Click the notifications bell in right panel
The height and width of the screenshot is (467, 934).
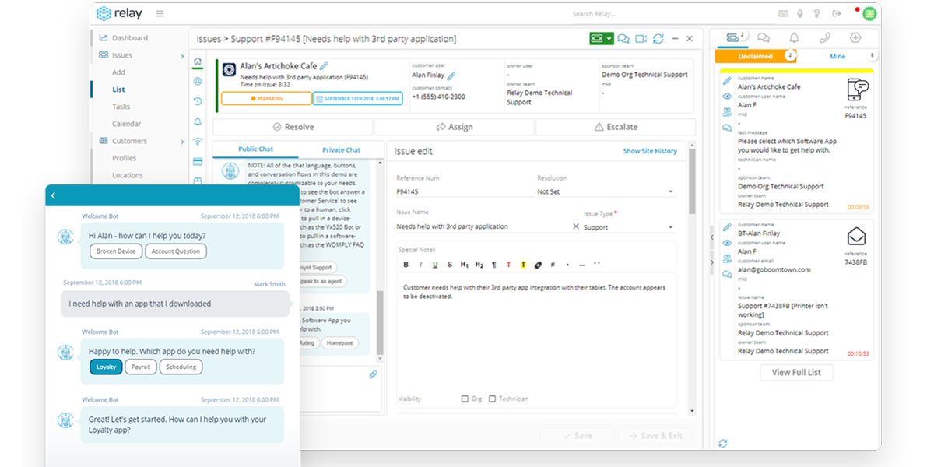coord(794,37)
